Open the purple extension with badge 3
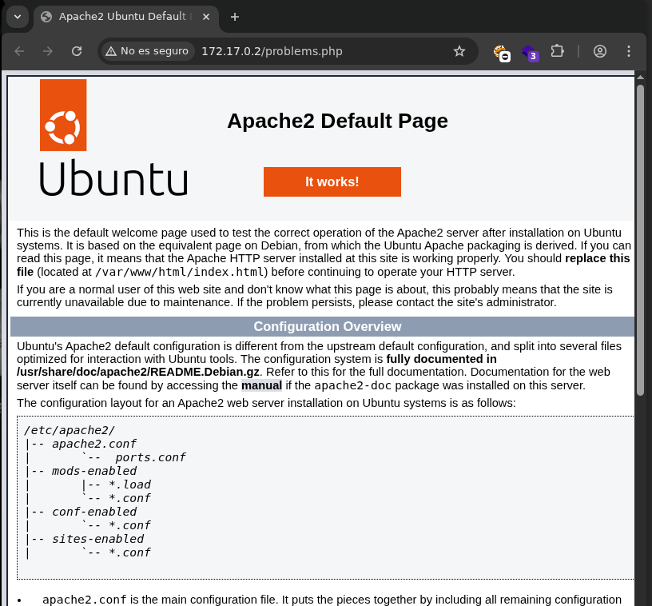 [x=529, y=52]
